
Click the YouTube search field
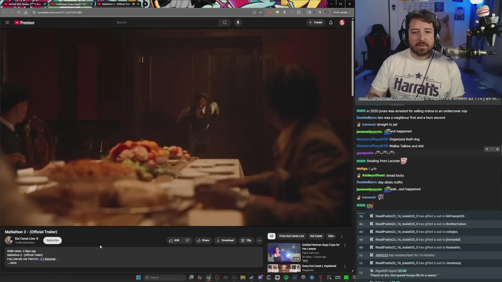(x=166, y=22)
